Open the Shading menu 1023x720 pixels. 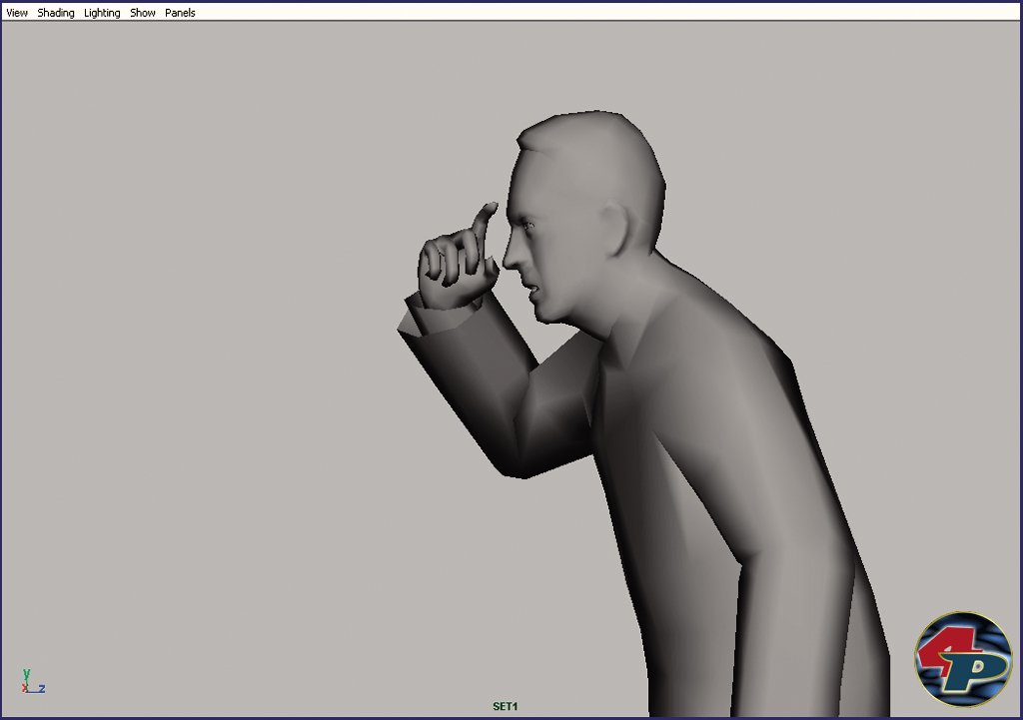[56, 13]
